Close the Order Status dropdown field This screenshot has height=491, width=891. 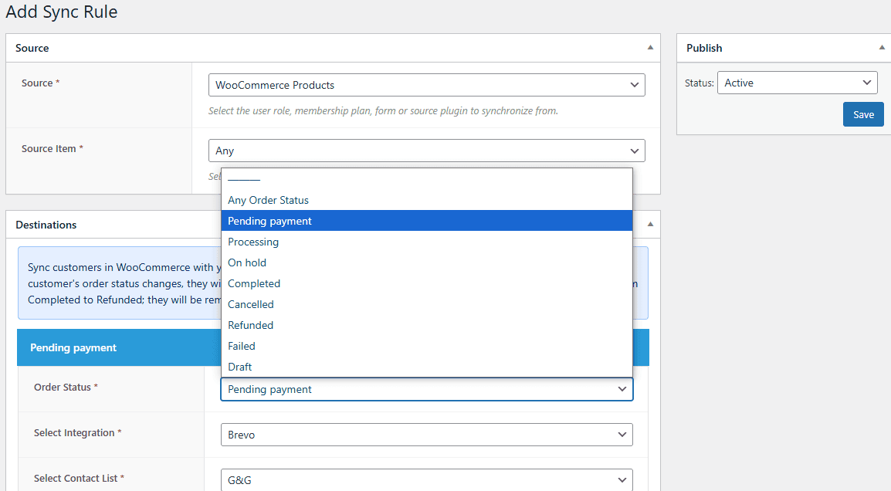coord(426,389)
